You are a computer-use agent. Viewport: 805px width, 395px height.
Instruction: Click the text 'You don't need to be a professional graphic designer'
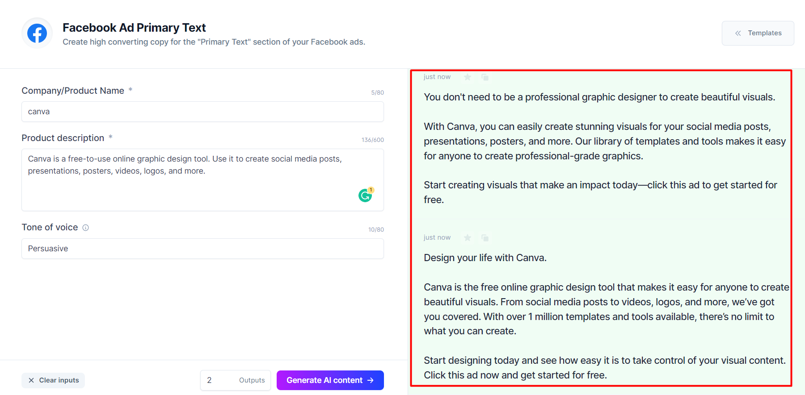click(x=539, y=97)
